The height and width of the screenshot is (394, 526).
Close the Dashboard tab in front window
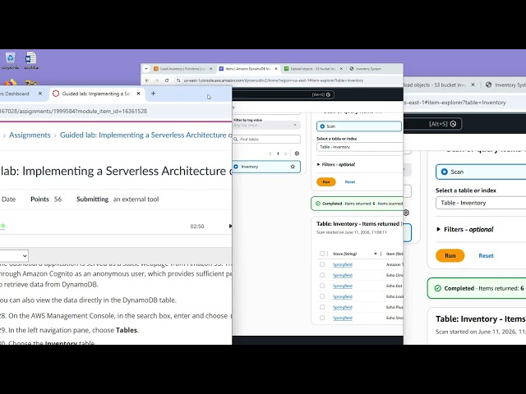click(40, 94)
